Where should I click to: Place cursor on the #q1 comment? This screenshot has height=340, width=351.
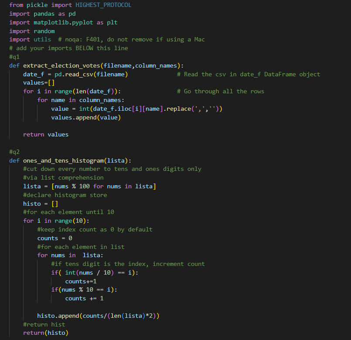[x=14, y=57]
